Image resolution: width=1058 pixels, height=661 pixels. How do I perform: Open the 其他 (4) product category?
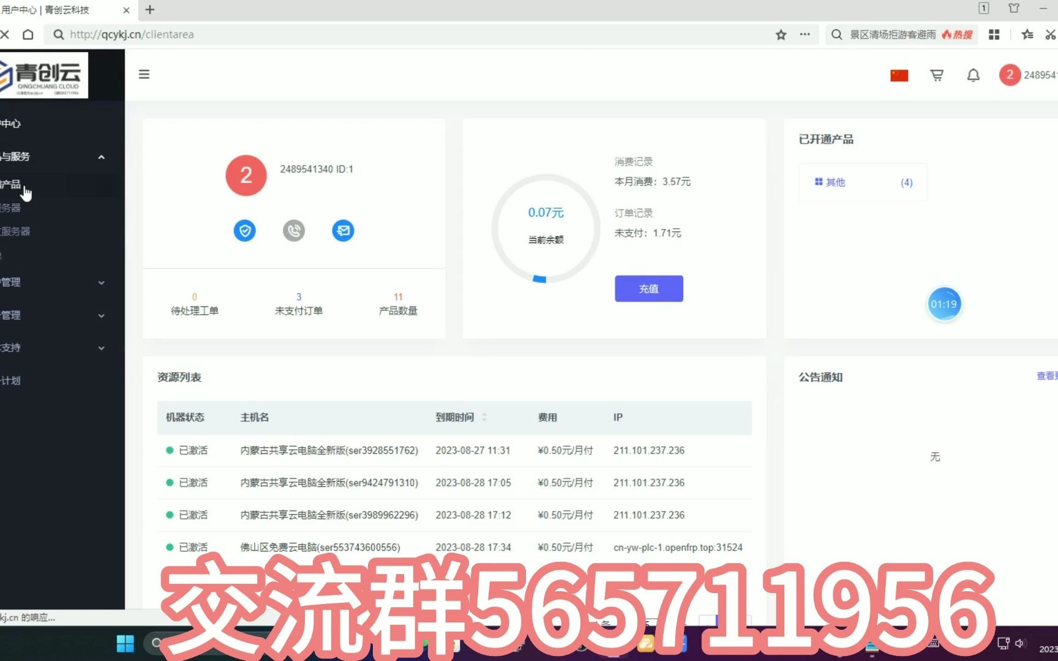click(863, 182)
